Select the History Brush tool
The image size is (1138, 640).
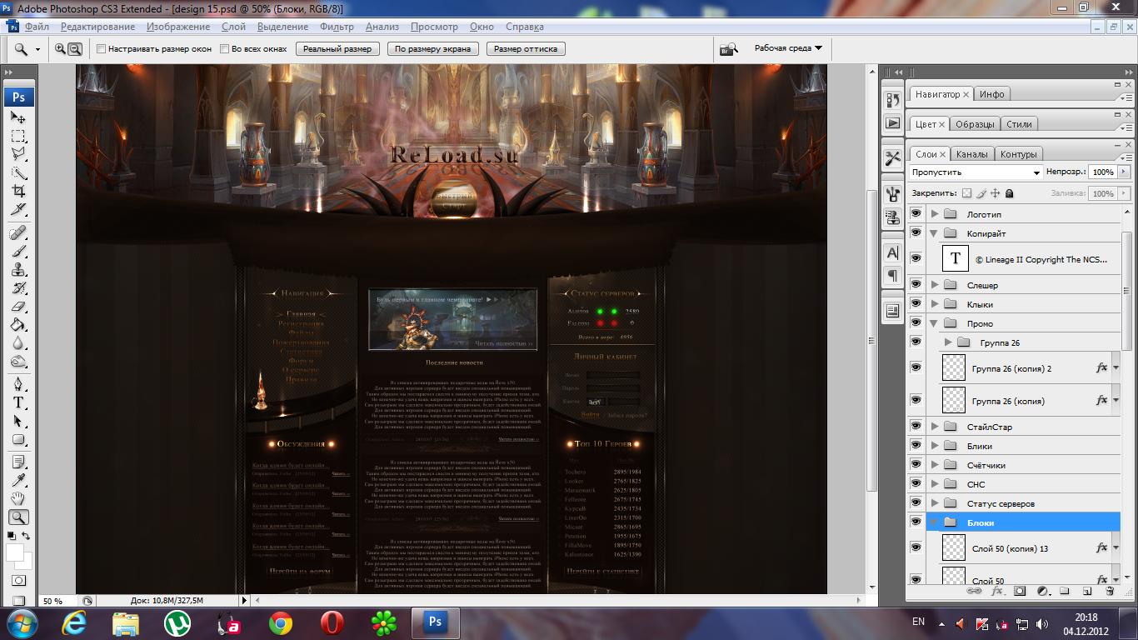(x=18, y=287)
